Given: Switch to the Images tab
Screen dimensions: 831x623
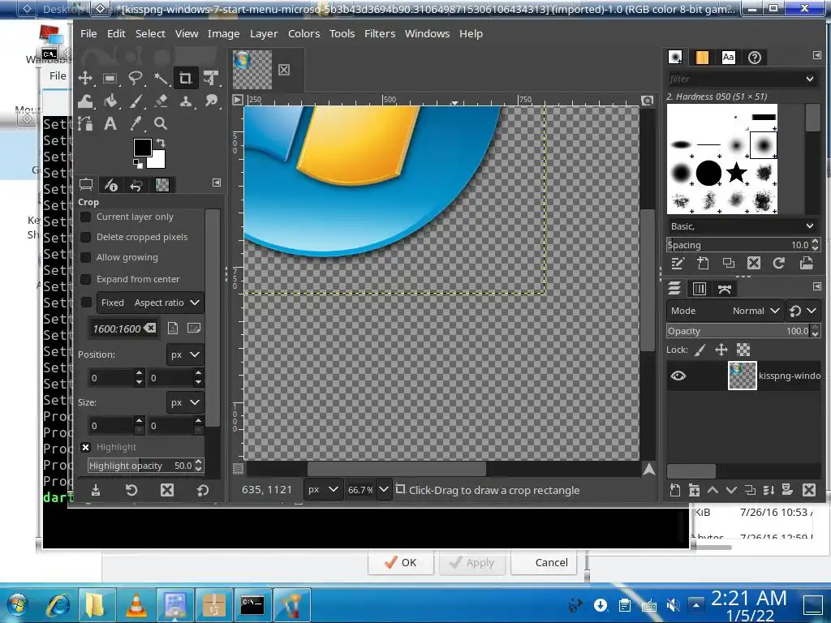Looking at the screenshot, I should (161, 184).
